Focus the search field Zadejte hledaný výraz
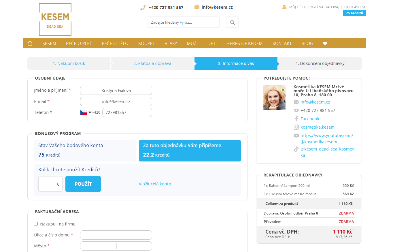This screenshot has height=252, width=393. pos(184,22)
